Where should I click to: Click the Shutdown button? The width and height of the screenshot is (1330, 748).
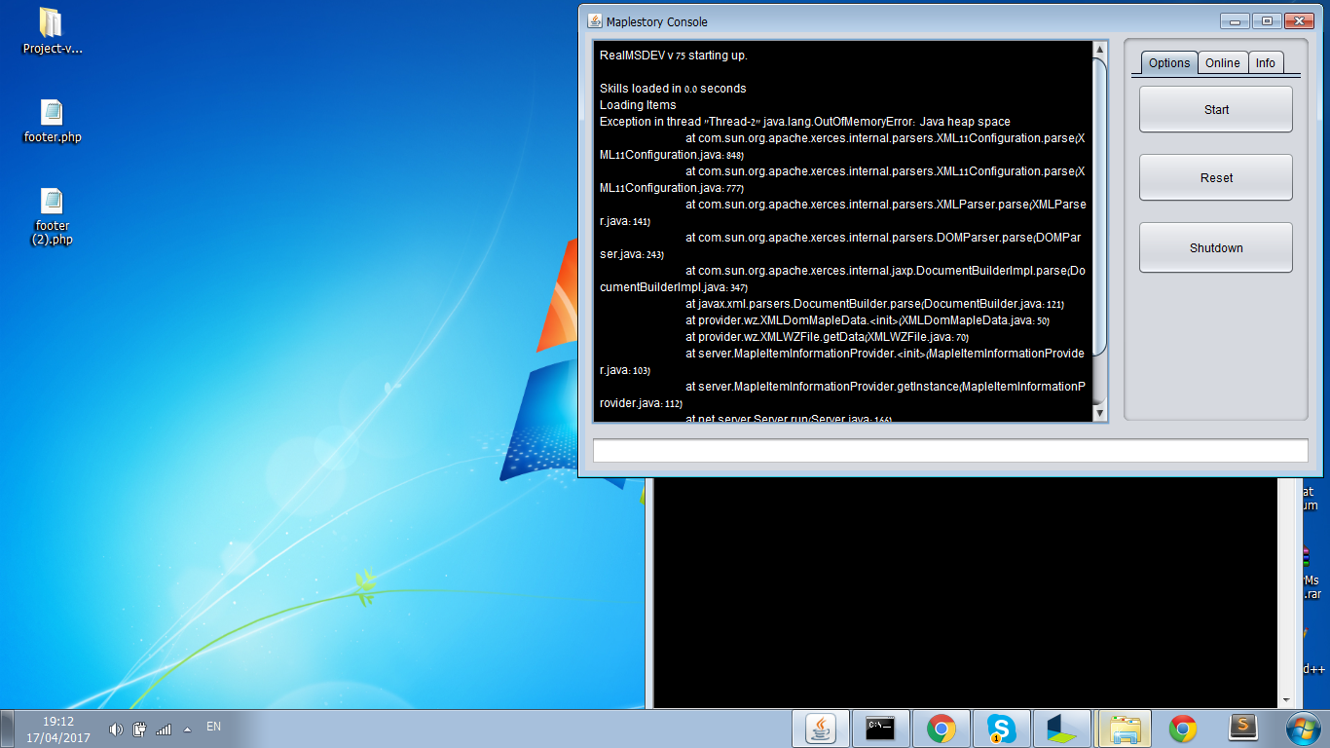click(1216, 247)
